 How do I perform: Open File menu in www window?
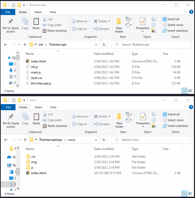coord(8,107)
